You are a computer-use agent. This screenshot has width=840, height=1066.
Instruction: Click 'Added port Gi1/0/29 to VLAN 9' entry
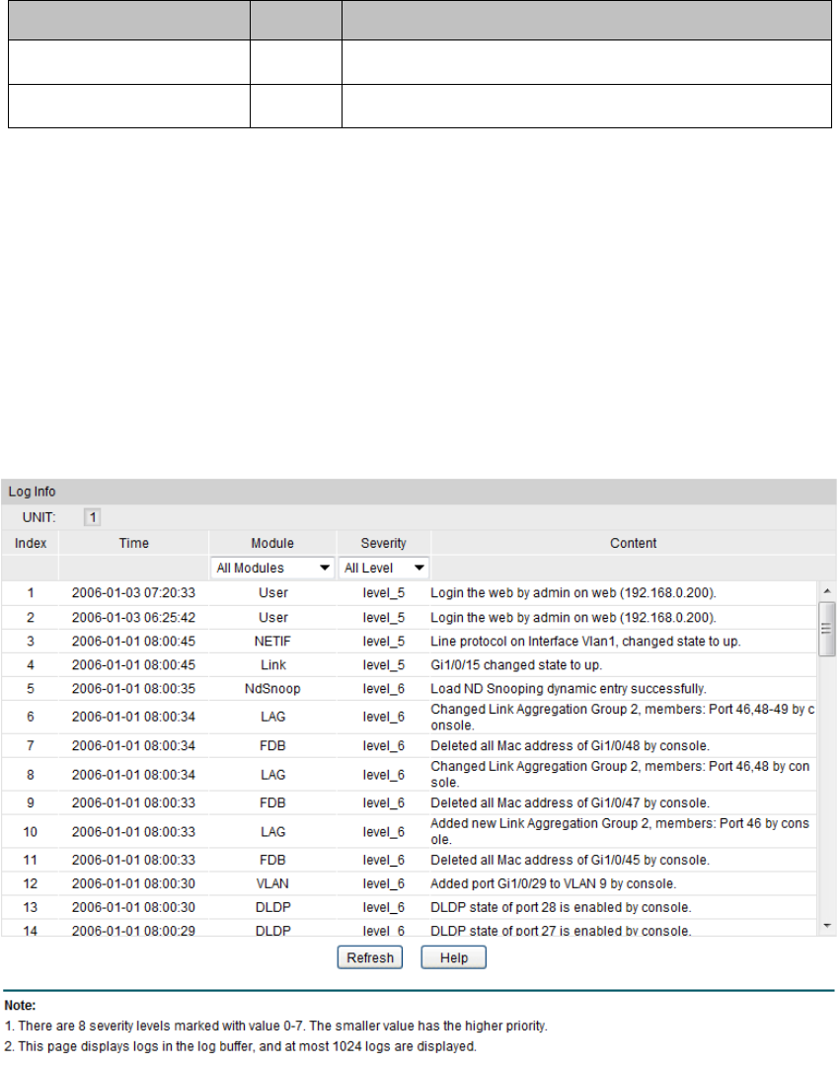pos(554,883)
